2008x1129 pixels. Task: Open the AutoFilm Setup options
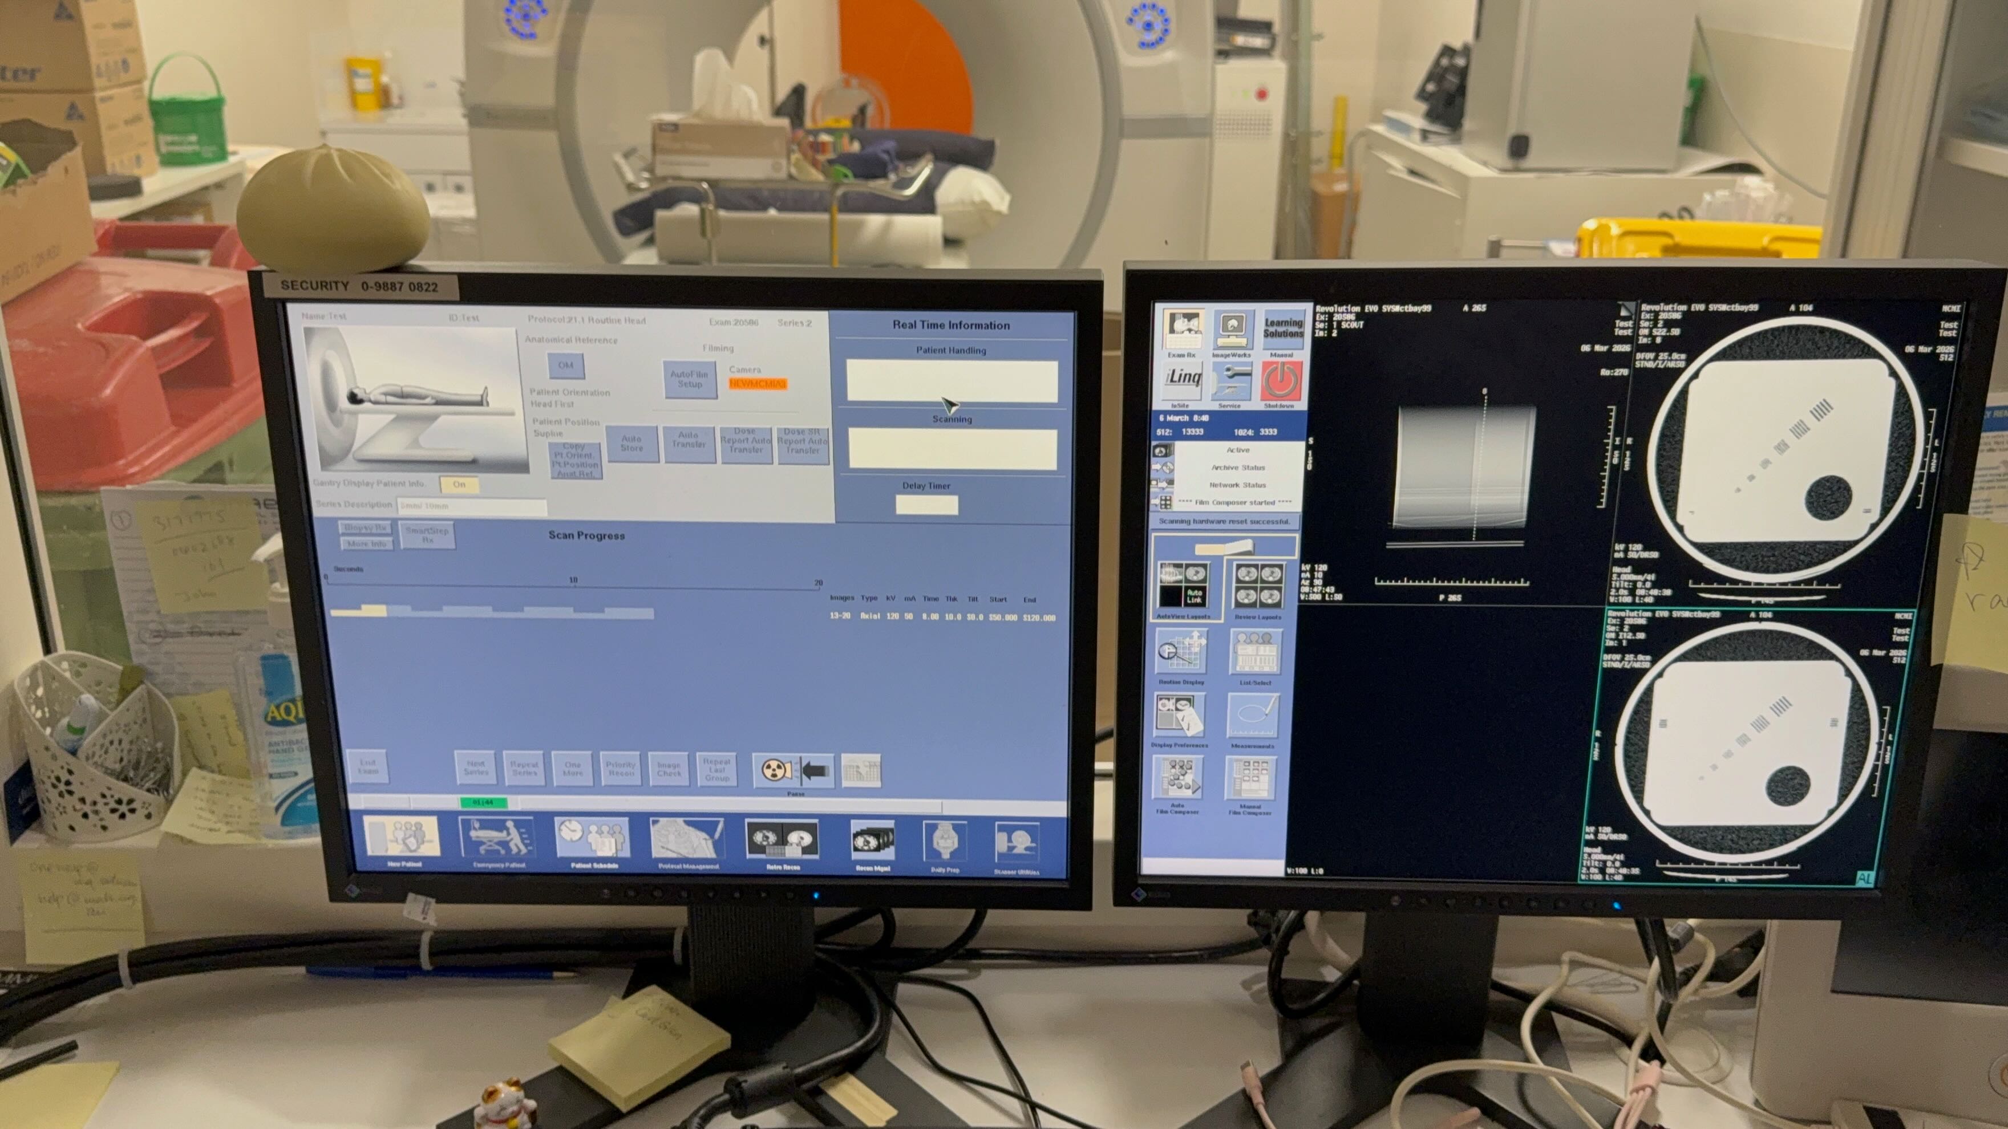pyautogui.click(x=689, y=379)
